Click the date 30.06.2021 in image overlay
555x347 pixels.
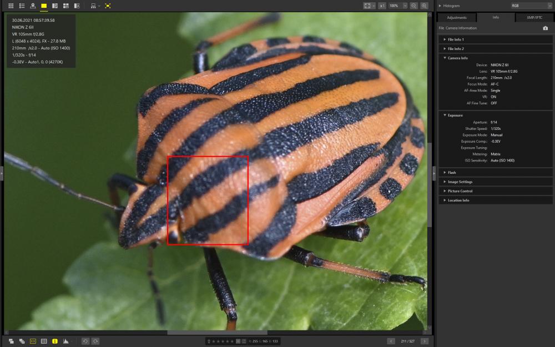[22, 20]
